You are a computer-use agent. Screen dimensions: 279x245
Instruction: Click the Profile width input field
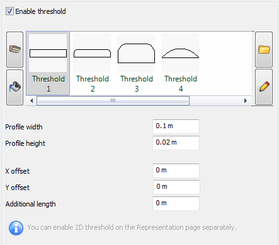point(176,126)
